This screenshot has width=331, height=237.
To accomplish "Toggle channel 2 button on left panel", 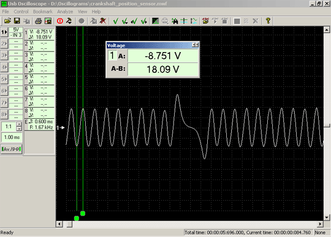I will point(4,44).
